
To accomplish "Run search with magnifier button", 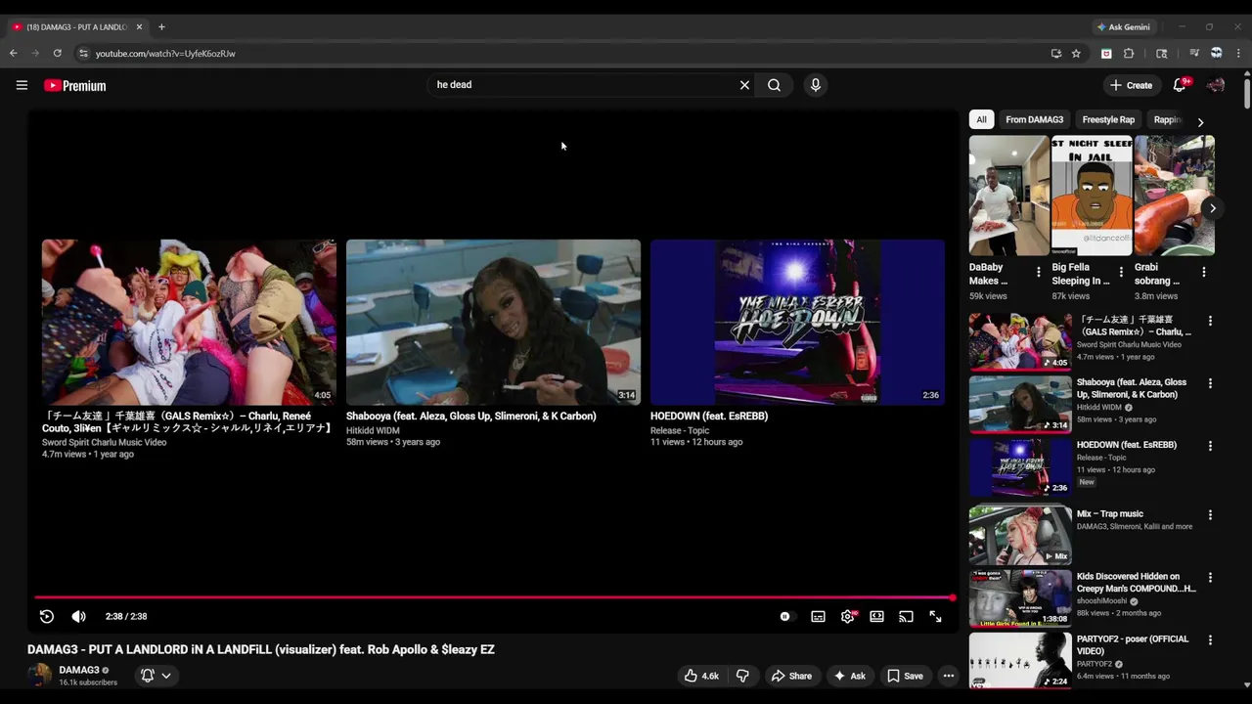I will click(x=774, y=85).
